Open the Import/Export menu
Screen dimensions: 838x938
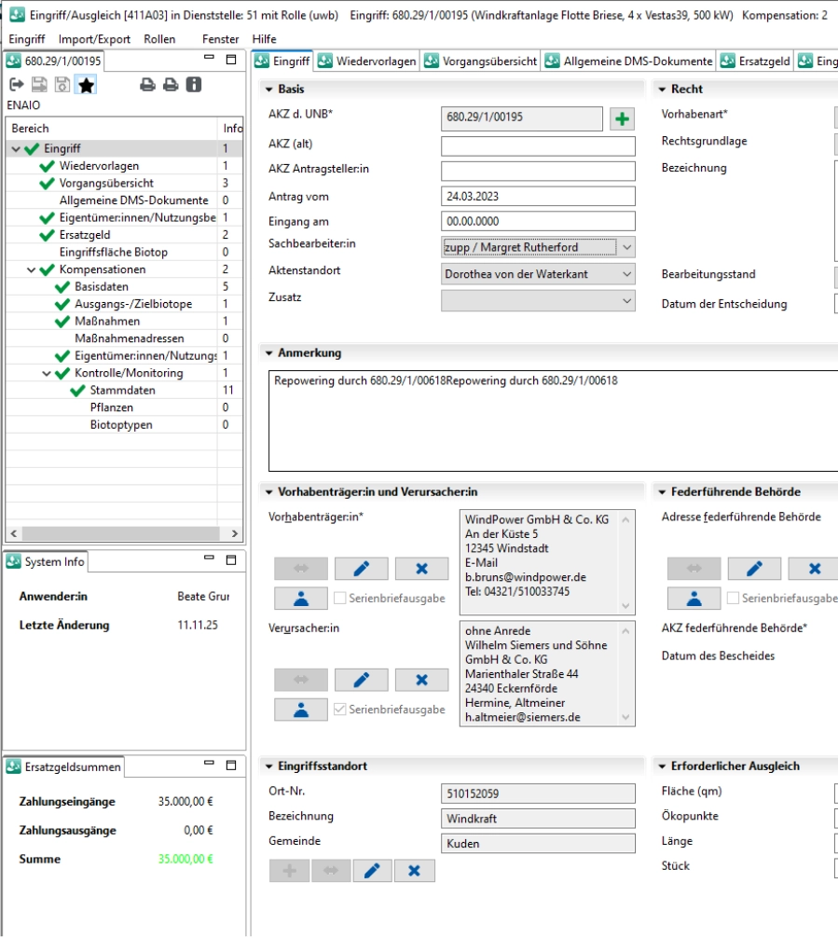(94, 39)
